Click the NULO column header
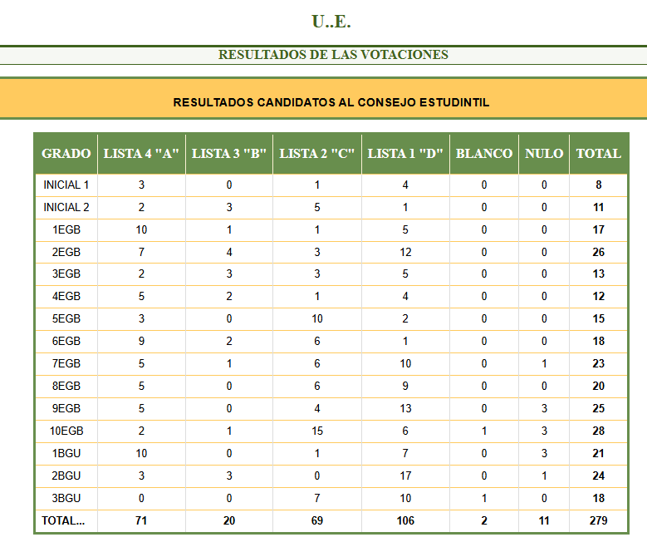 tap(544, 154)
